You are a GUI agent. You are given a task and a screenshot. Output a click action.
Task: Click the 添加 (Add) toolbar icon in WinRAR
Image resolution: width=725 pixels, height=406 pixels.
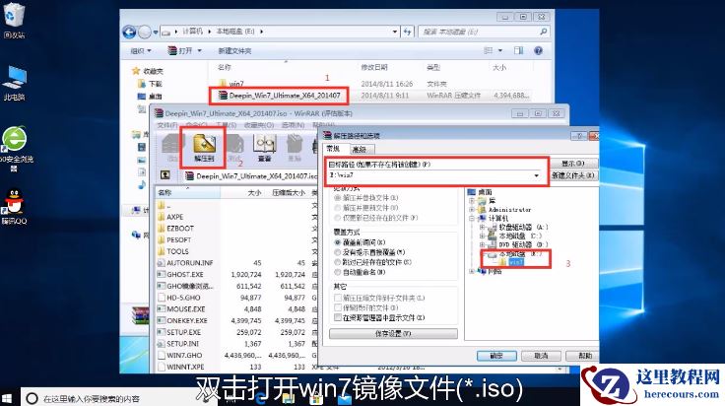coord(172,147)
